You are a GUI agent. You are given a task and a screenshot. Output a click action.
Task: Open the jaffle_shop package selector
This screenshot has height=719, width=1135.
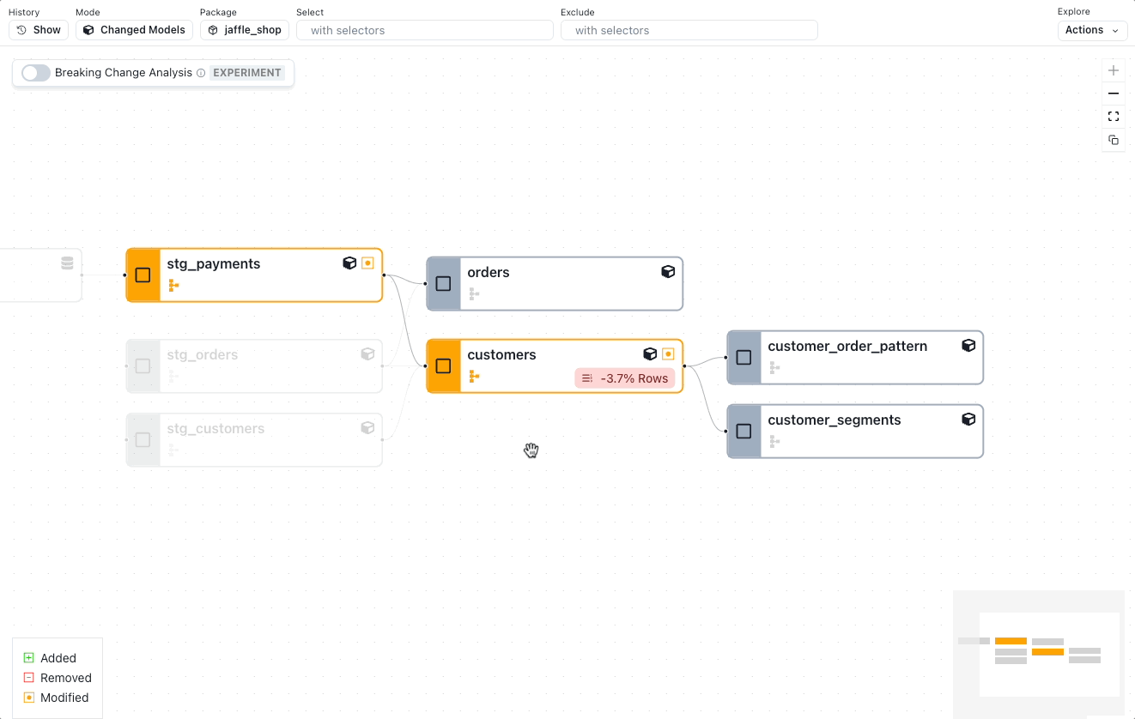(244, 30)
